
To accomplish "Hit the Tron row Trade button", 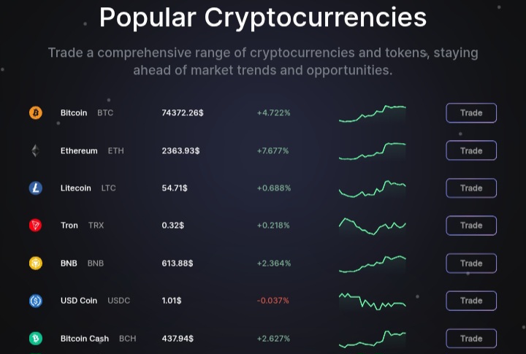I will pyautogui.click(x=471, y=226).
